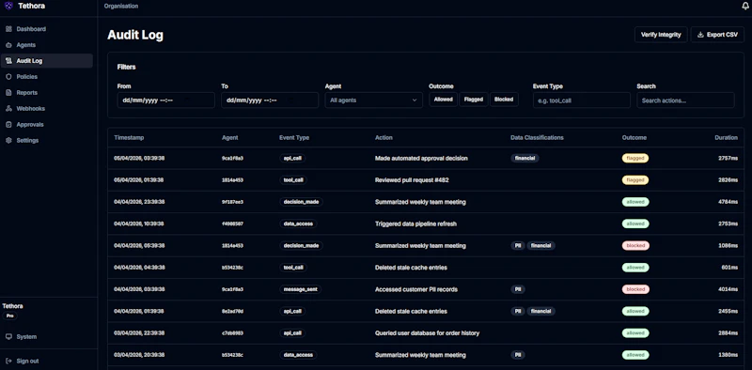The width and height of the screenshot is (752, 370).
Task: Click the Settings gear icon
Action: [x=8, y=141]
